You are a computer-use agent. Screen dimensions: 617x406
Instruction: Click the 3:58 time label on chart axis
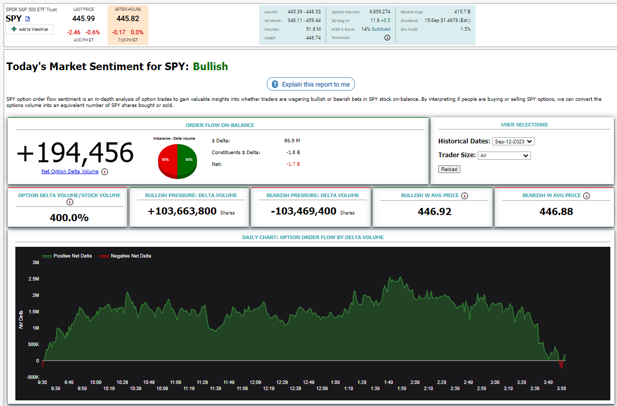561,388
